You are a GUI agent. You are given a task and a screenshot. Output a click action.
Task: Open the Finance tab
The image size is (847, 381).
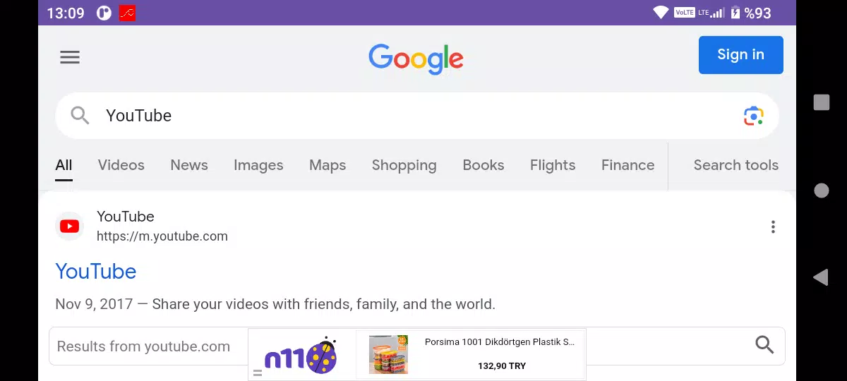(627, 165)
